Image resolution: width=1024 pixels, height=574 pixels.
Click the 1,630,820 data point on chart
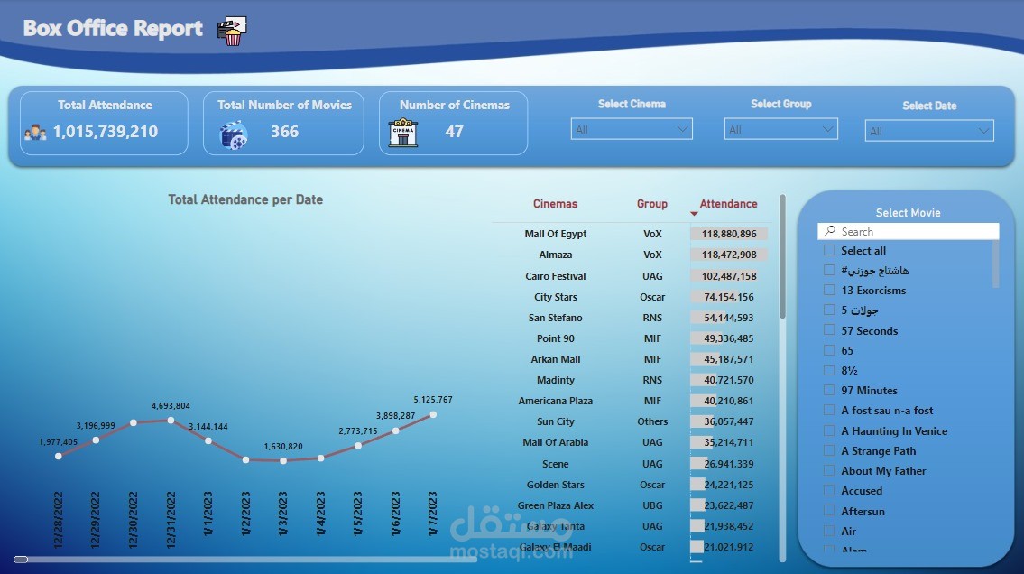[283, 461]
